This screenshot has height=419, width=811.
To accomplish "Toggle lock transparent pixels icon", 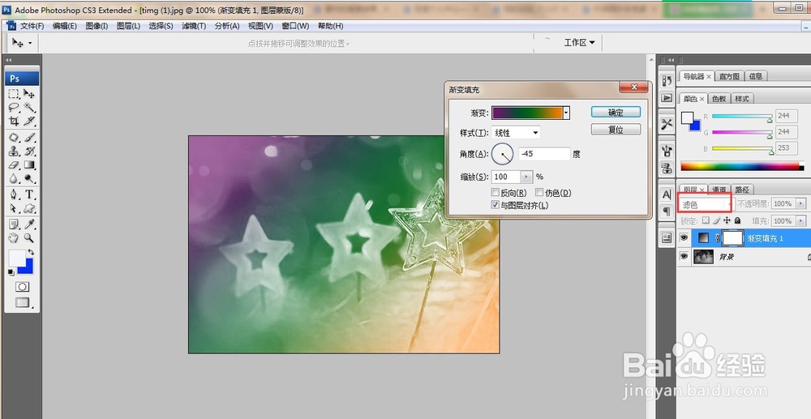I will click(706, 220).
